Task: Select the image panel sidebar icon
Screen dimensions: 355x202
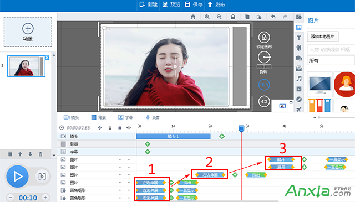Action: (x=299, y=27)
